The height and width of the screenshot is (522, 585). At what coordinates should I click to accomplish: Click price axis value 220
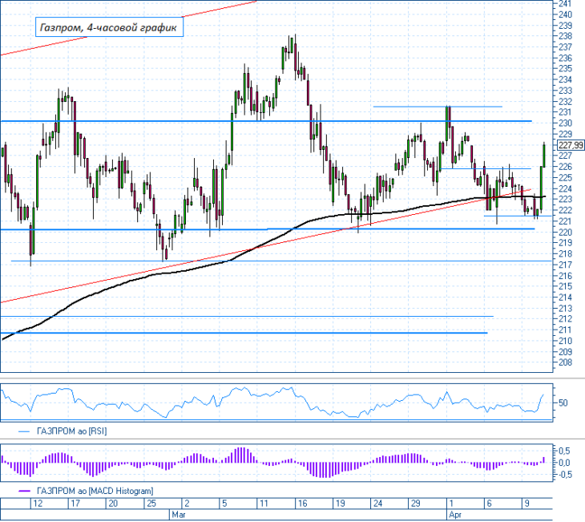565,233
